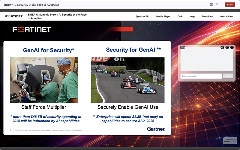Click the red Leave button
240x150 pixels.
pos(230,5)
